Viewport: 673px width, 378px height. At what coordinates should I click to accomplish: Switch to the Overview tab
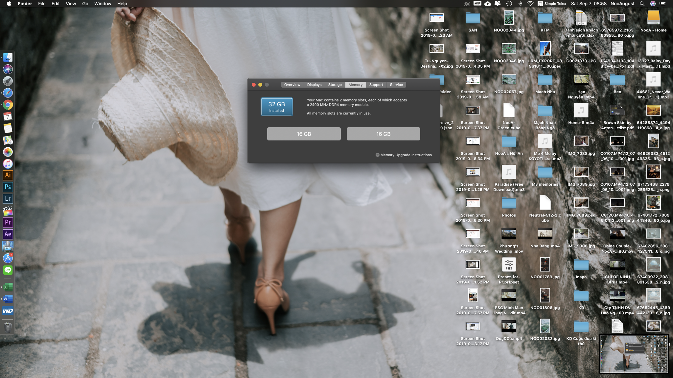pyautogui.click(x=292, y=85)
